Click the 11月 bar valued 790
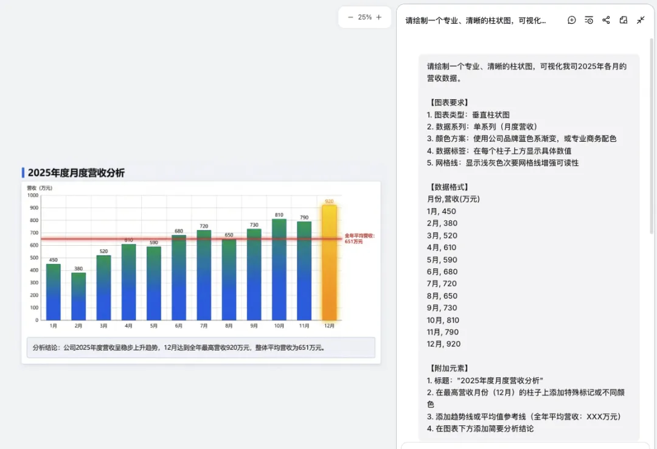The height and width of the screenshot is (449, 657). click(304, 271)
